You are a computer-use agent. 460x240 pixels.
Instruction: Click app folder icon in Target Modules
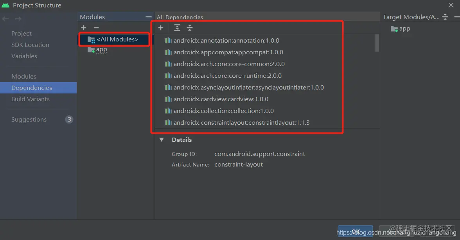click(394, 29)
